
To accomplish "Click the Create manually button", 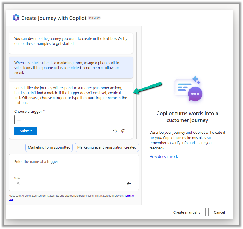I will coord(187,212).
